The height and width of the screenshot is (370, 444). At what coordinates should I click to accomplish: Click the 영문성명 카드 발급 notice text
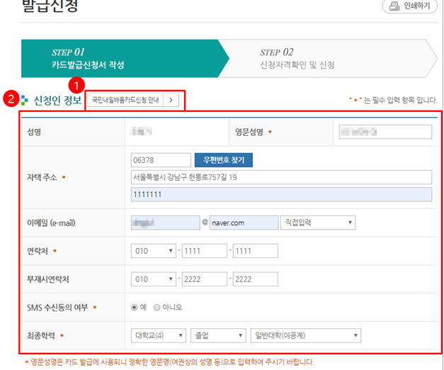click(x=170, y=362)
